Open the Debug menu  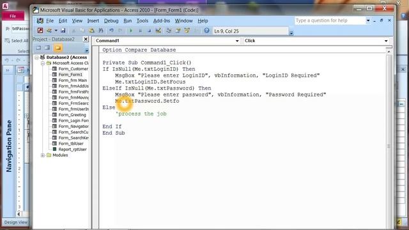click(x=111, y=20)
